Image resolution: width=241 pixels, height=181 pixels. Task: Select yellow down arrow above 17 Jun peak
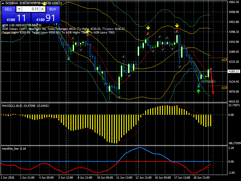point(177,26)
